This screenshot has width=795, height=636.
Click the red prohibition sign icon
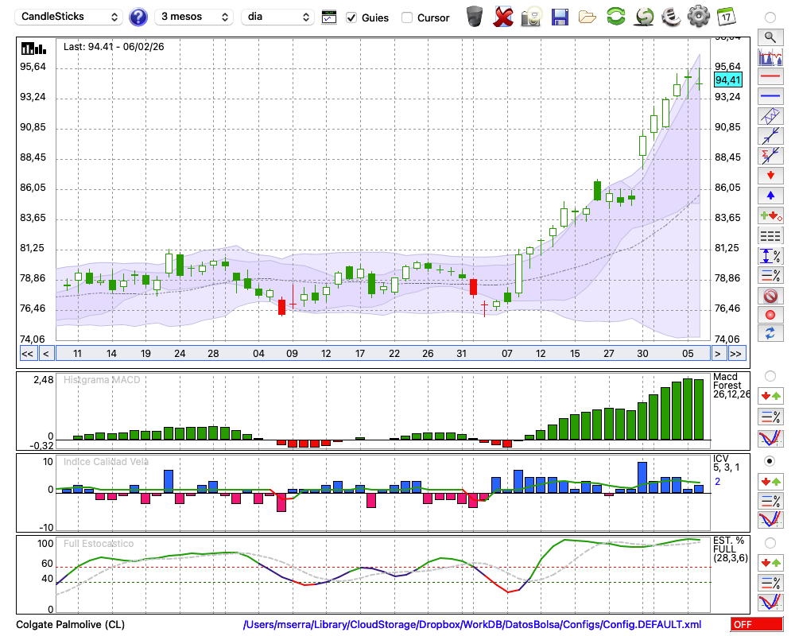770,296
